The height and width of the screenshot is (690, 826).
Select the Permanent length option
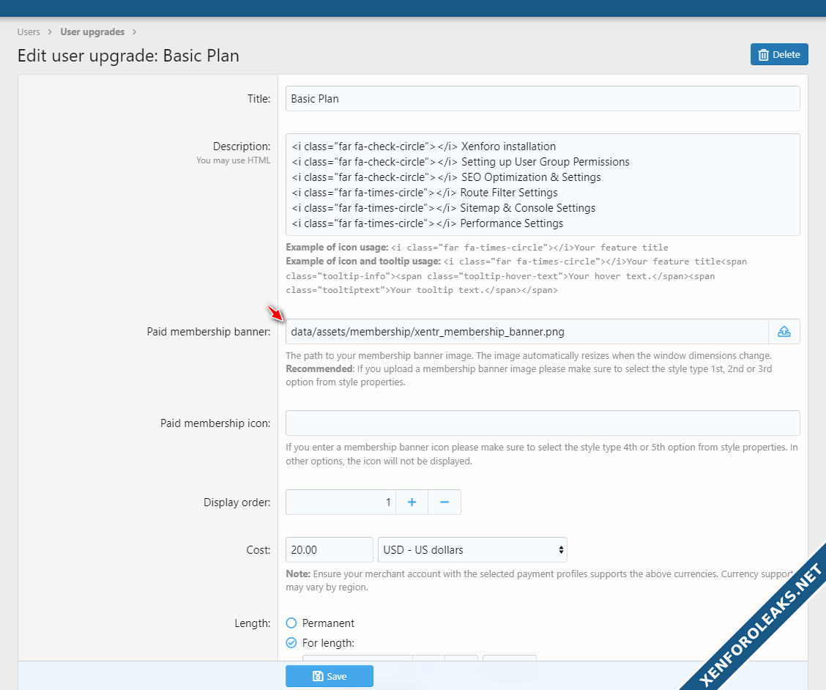(291, 623)
